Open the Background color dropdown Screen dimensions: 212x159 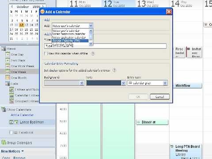coord(82,83)
